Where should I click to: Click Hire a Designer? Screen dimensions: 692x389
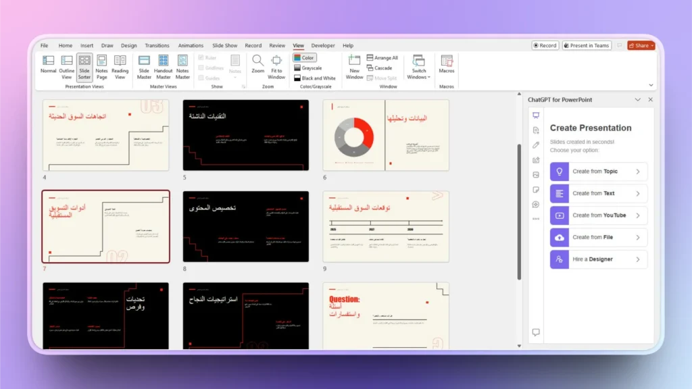point(597,259)
